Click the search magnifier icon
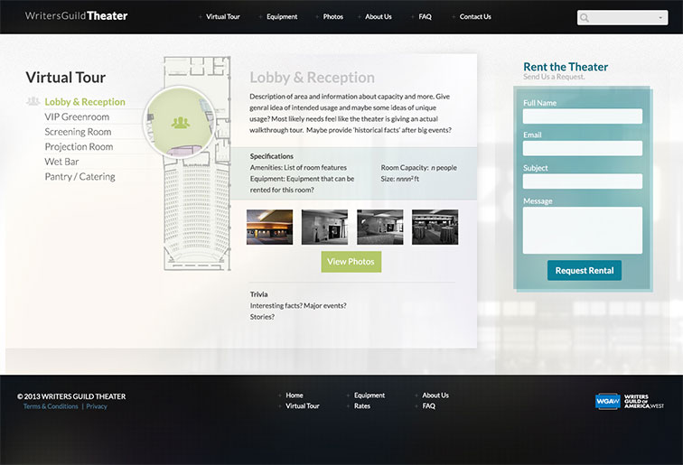The image size is (683, 465). [x=585, y=17]
